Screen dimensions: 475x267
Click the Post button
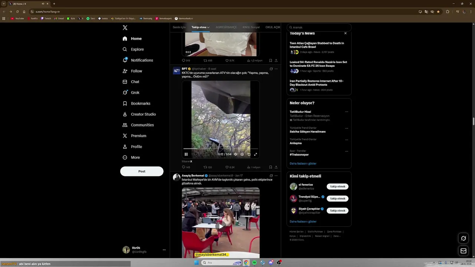[142, 171]
